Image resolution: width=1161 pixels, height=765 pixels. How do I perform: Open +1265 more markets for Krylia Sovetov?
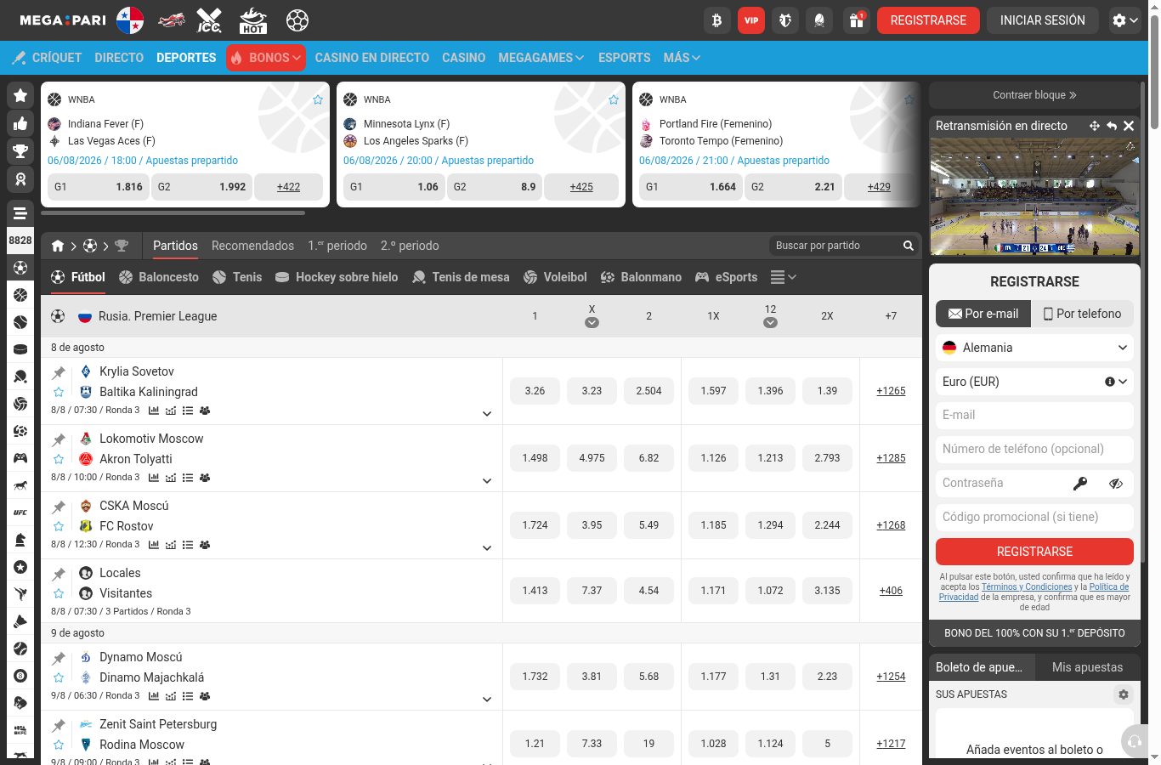click(x=891, y=391)
